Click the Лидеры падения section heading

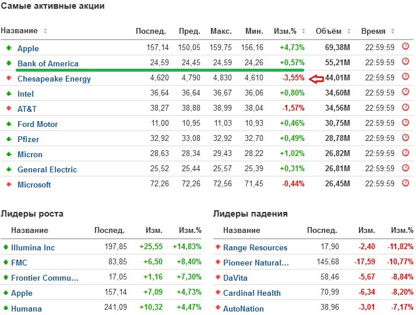point(251,214)
